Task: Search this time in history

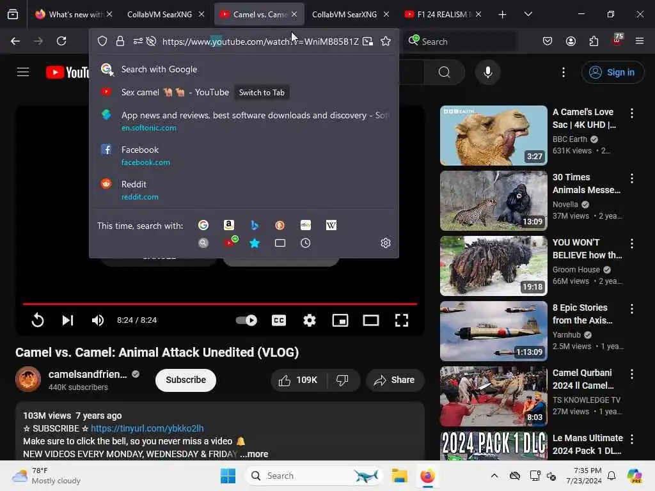Action: [x=305, y=243]
